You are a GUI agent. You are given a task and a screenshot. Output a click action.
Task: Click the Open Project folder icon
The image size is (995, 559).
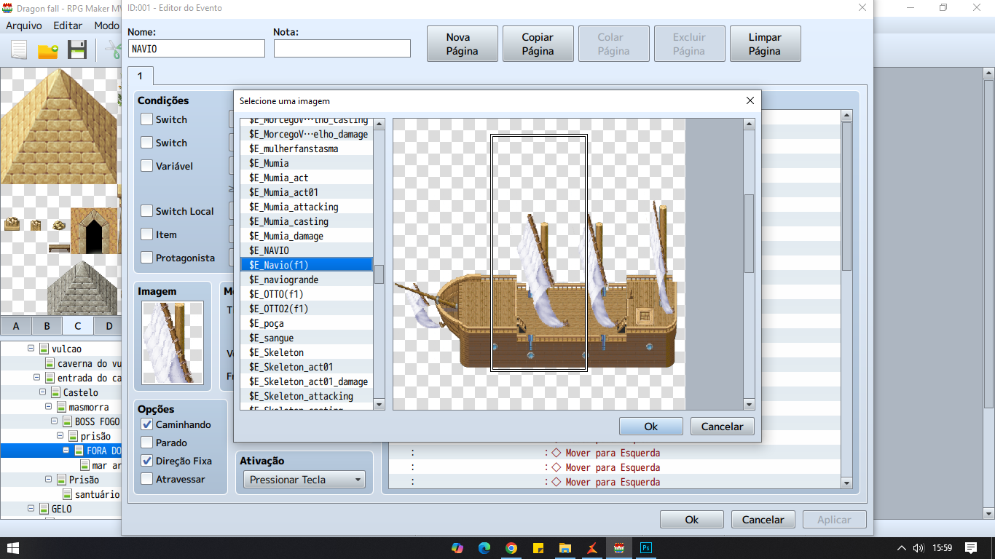48,50
